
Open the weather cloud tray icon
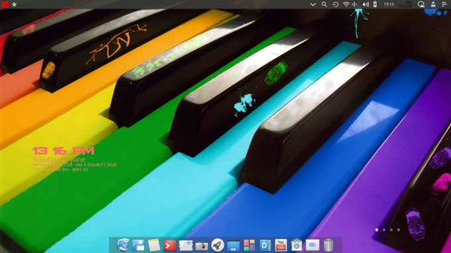[x=420, y=5]
